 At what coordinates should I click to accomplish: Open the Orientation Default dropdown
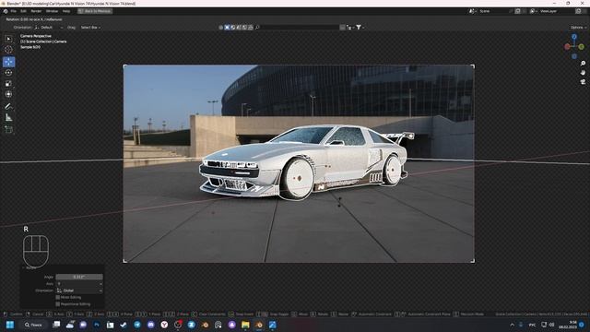[x=49, y=28]
